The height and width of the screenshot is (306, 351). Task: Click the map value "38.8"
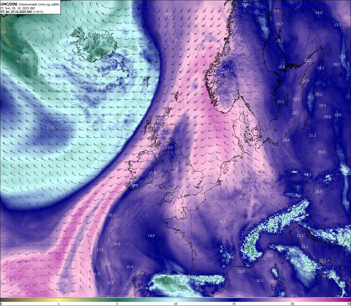[x=214, y=124]
